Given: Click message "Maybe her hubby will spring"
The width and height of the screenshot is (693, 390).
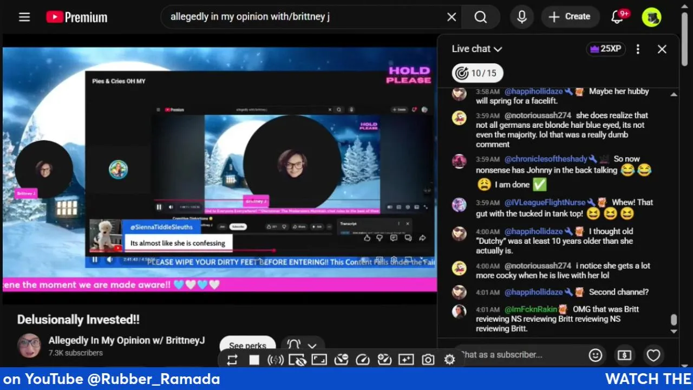Looking at the screenshot, I should (x=563, y=96).
